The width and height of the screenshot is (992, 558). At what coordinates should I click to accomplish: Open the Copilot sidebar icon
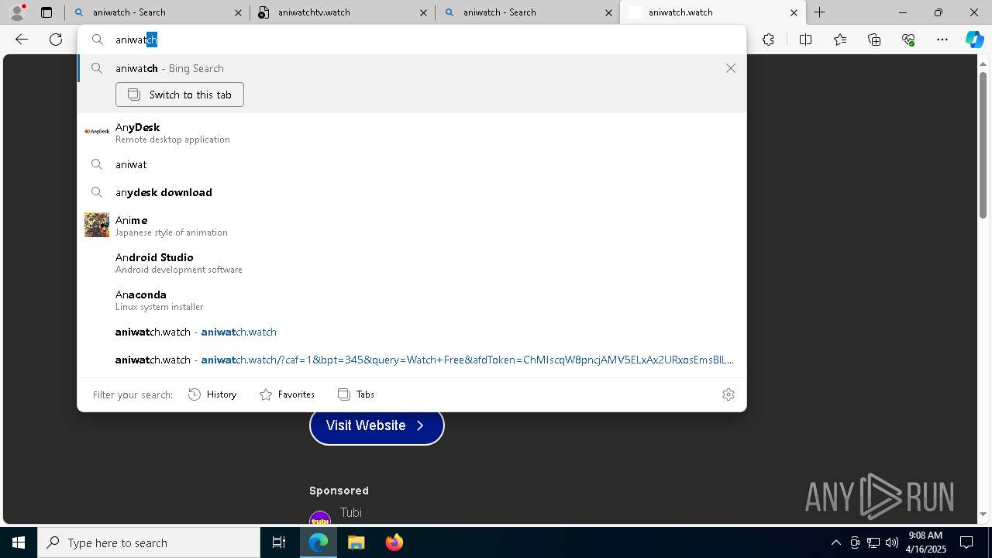coord(974,40)
